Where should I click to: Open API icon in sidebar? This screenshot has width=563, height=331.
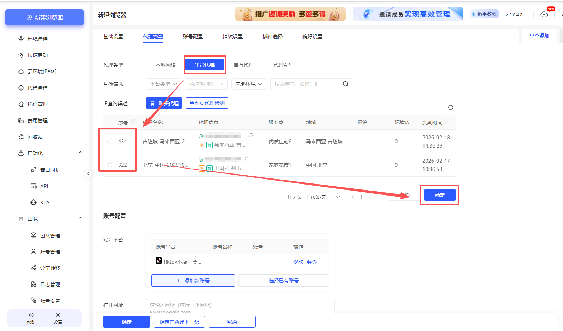(x=33, y=186)
